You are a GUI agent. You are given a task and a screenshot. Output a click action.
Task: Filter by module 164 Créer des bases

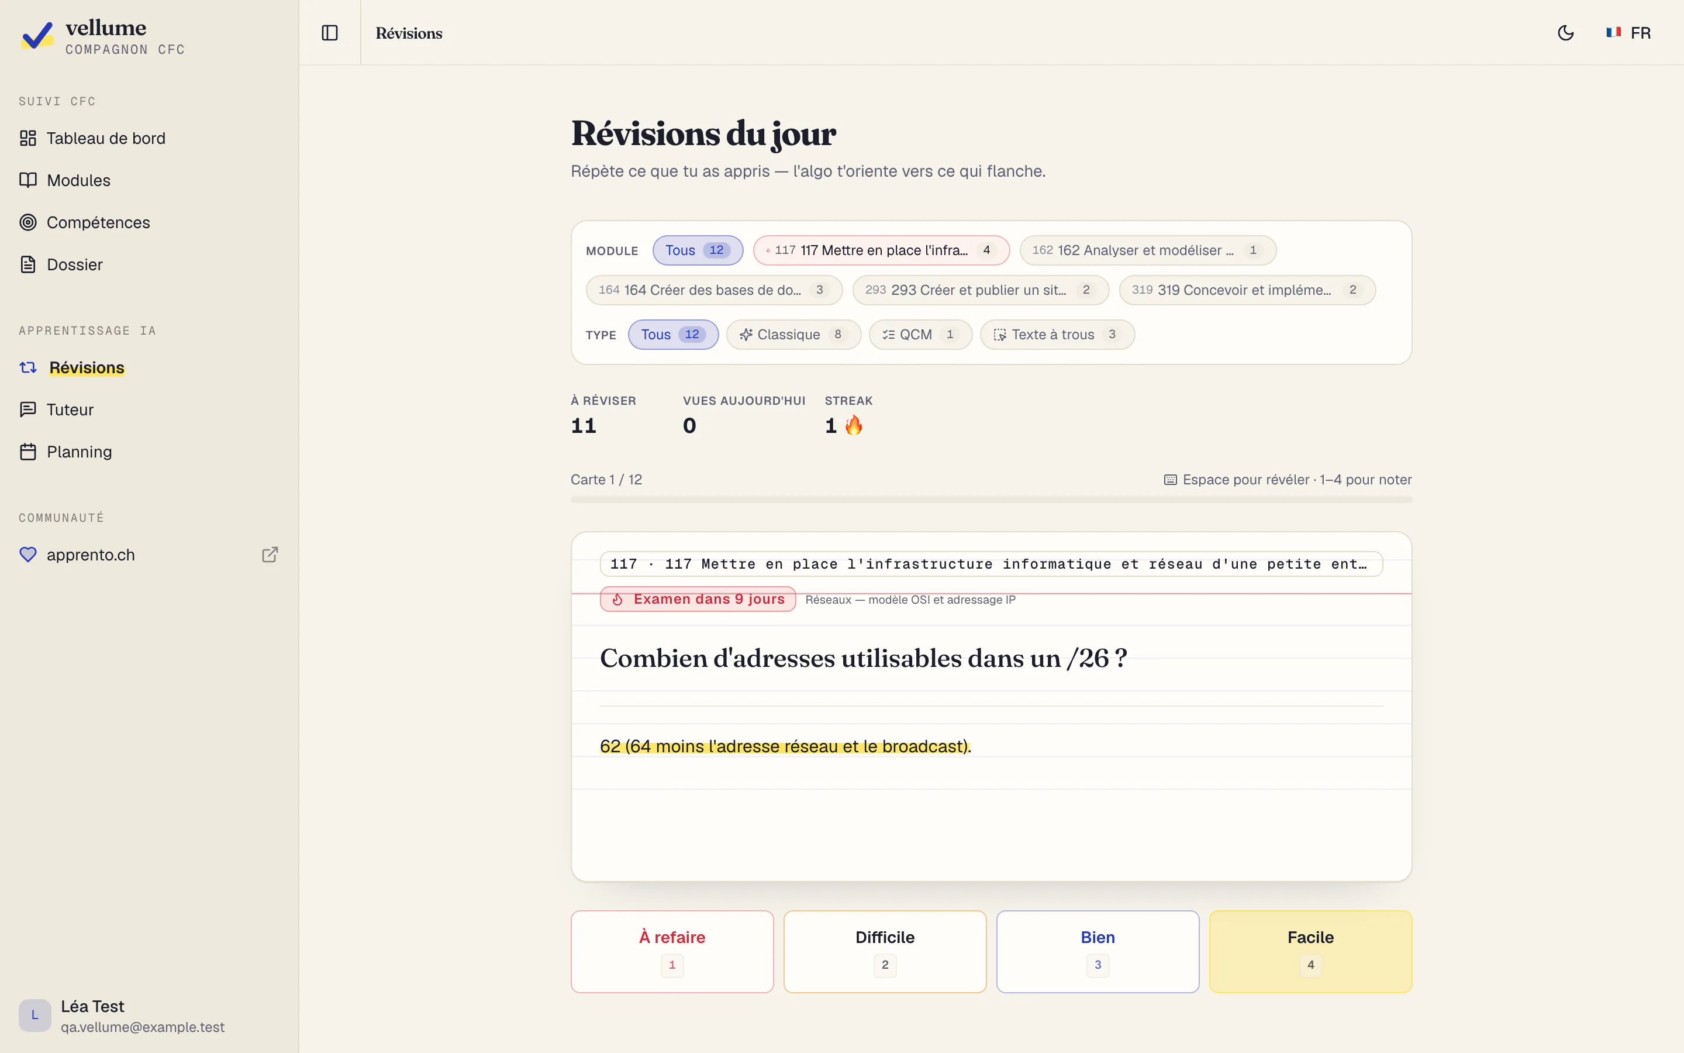(x=714, y=290)
